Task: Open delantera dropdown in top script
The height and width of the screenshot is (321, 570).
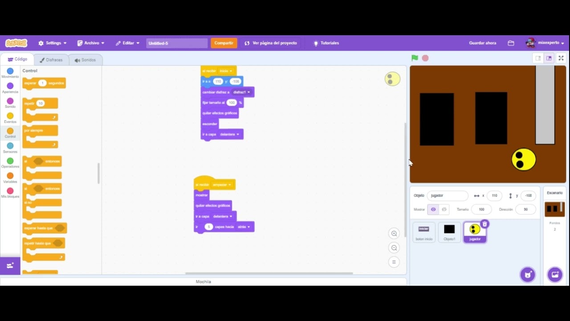Action: click(229, 134)
